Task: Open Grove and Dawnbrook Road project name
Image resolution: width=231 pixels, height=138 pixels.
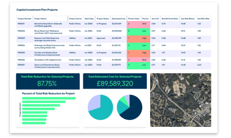Action: pos(47,66)
